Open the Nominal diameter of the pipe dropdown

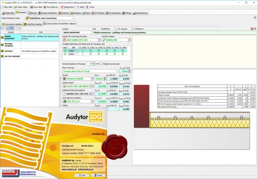click(x=94, y=64)
